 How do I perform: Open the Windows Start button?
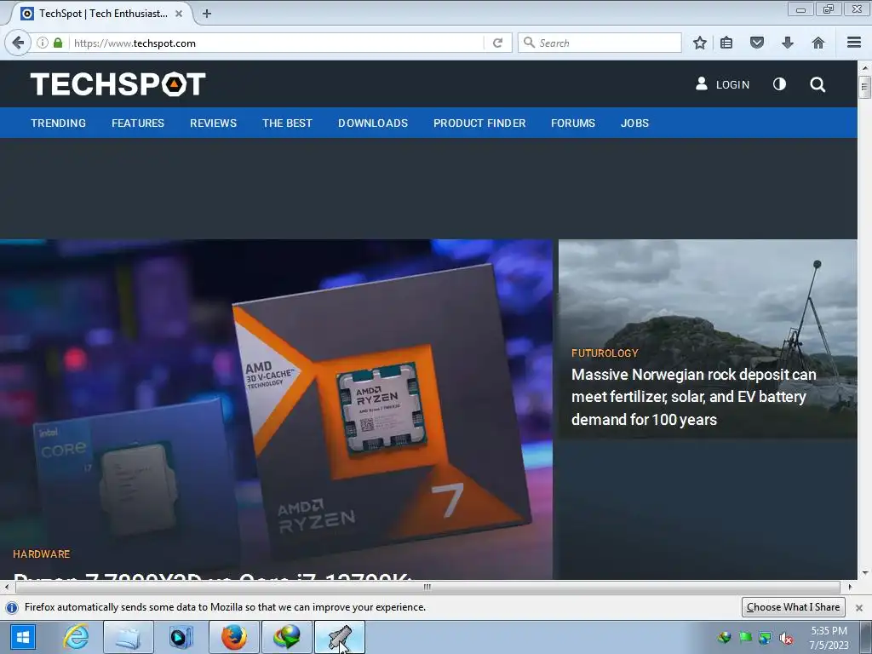pos(22,637)
